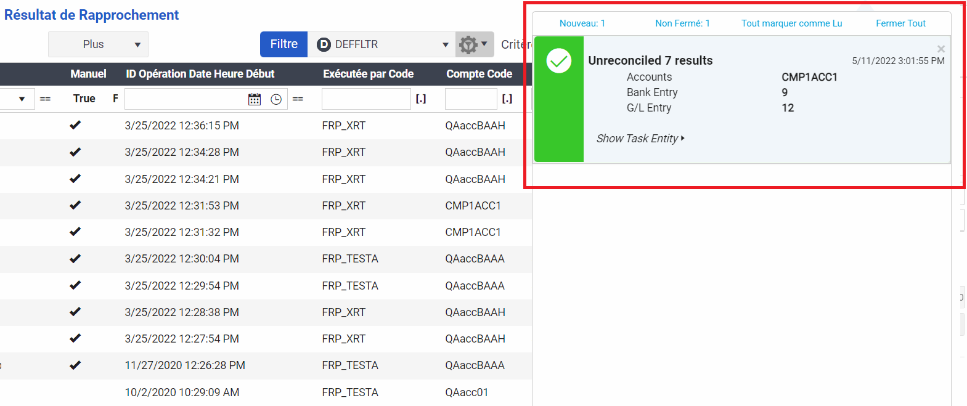Select True in the Manuel filter
This screenshot has width=967, height=406.
84,99
